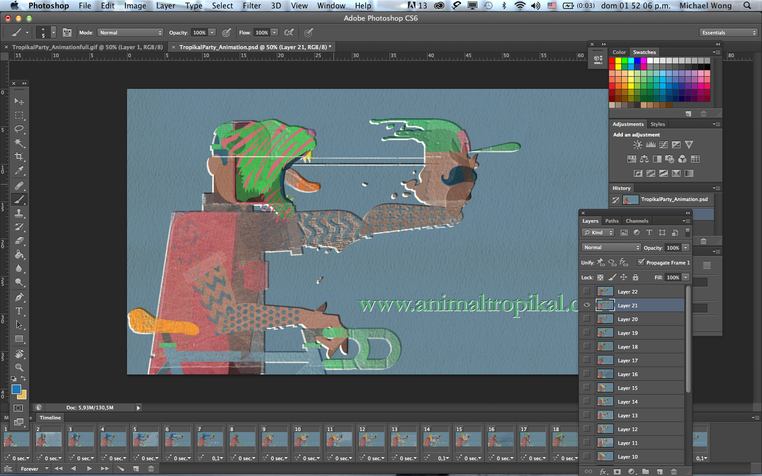The image size is (762, 476).
Task: Select the Zoom tool in toolbox
Action: click(x=19, y=368)
